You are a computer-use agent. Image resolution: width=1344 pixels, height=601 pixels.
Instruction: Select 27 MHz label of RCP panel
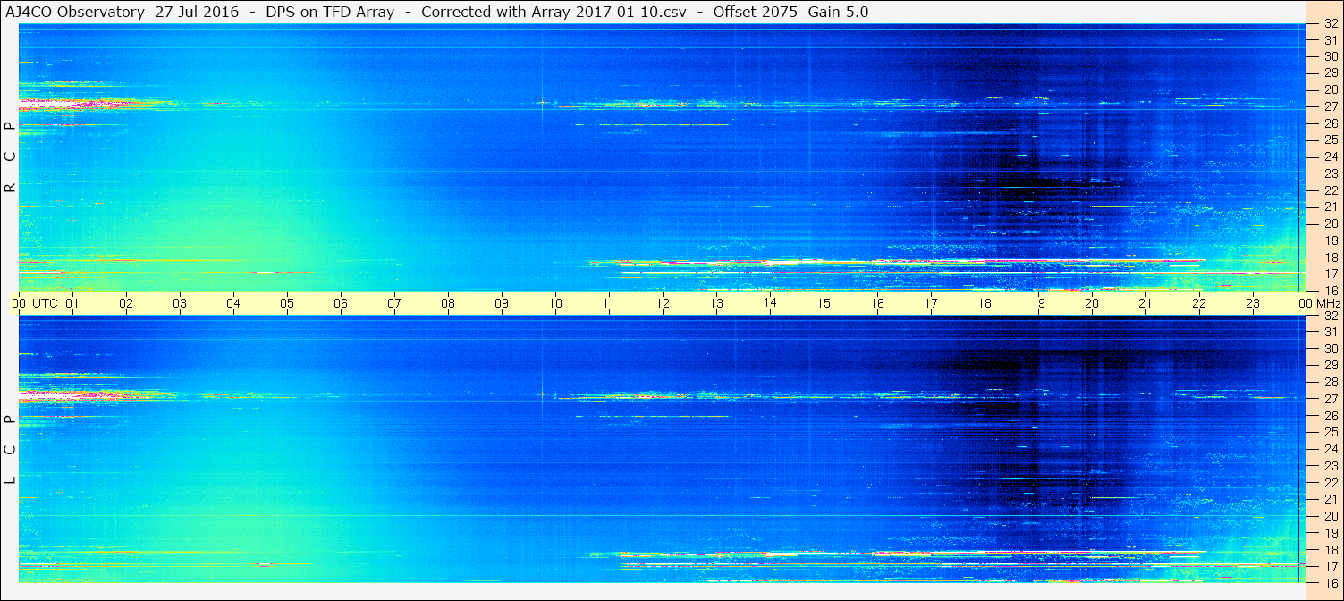pyautogui.click(x=1330, y=106)
